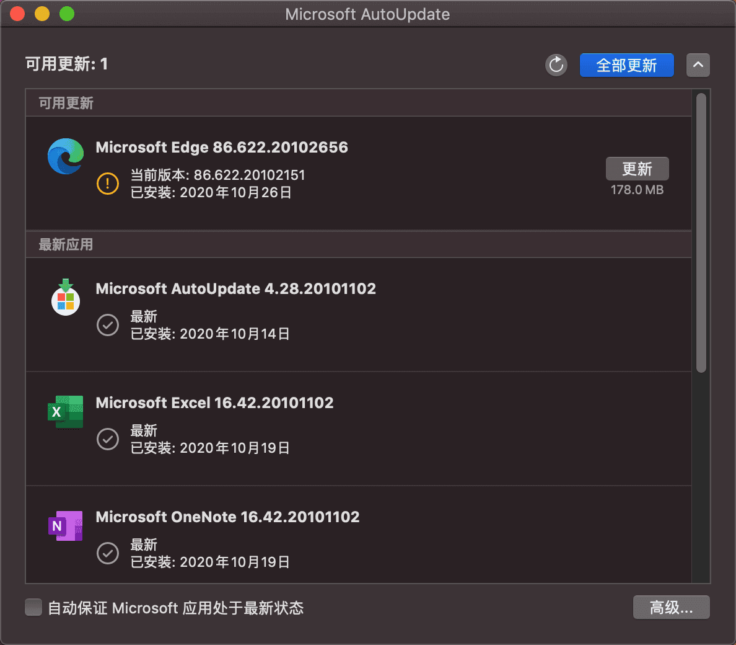The width and height of the screenshot is (736, 645).
Task: Click the checkmark icon under Microsoft AutoUpdate
Action: (107, 325)
